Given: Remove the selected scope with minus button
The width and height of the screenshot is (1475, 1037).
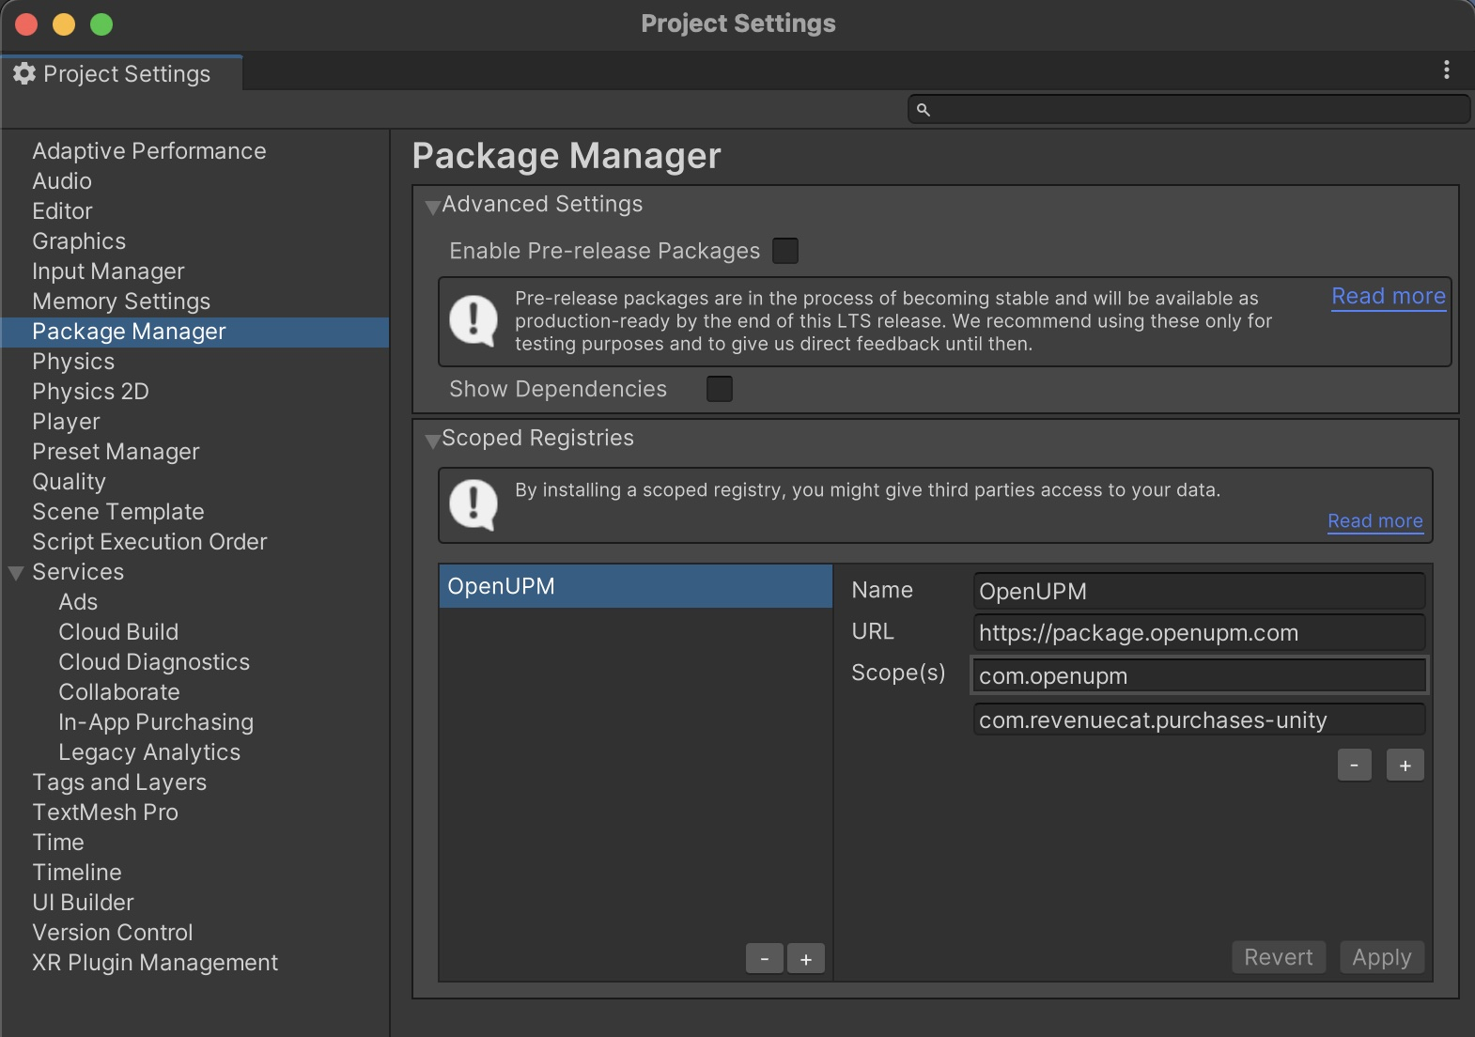Looking at the screenshot, I should pyautogui.click(x=1354, y=766).
